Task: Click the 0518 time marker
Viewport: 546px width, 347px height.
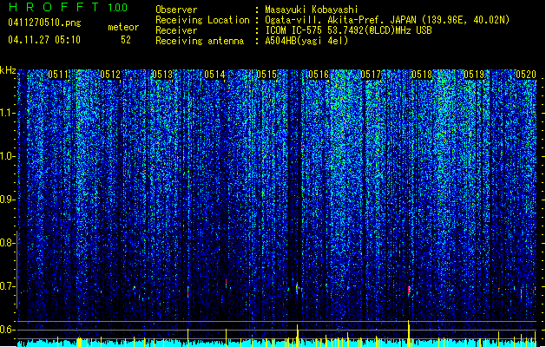Action: coord(422,75)
